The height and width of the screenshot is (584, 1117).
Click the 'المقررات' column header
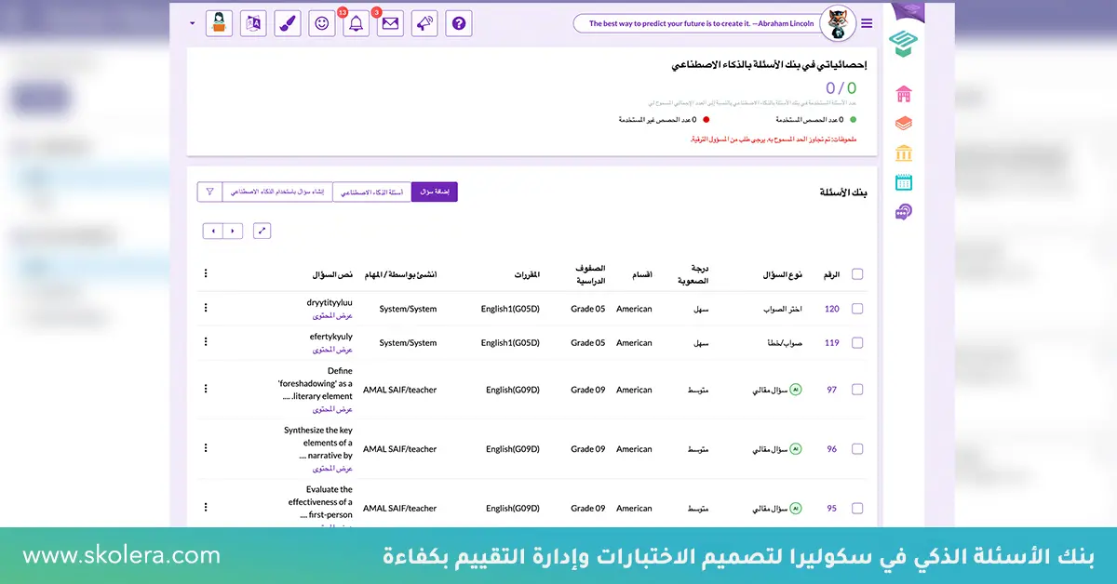tap(528, 275)
